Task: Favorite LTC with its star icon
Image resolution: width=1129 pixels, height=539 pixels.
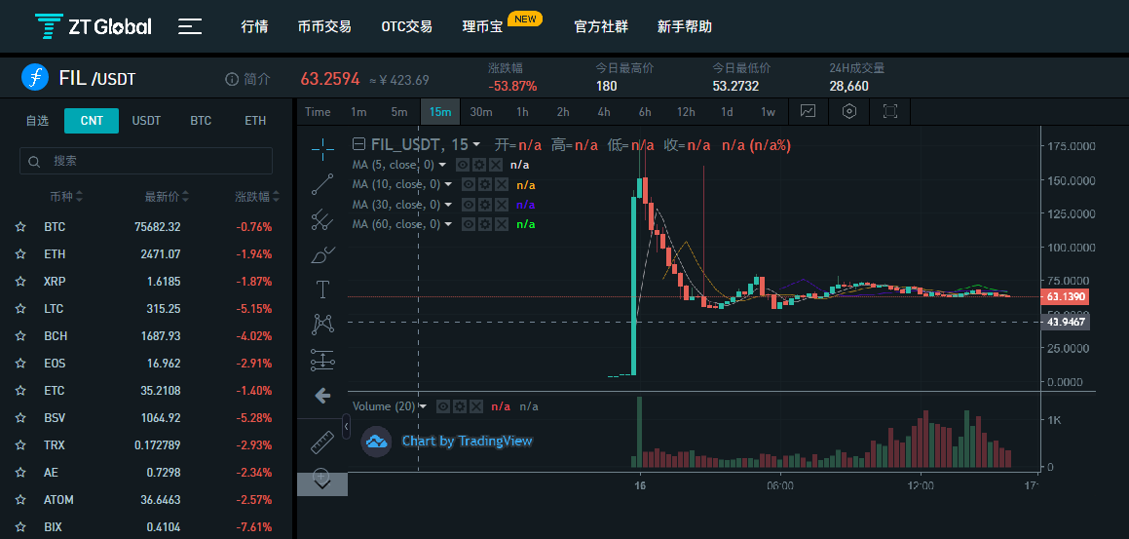Action: pos(20,308)
